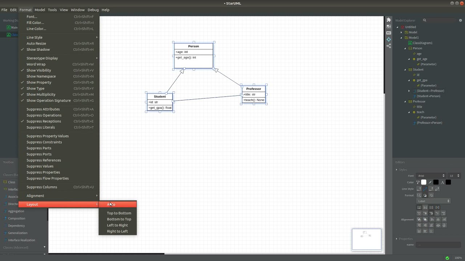Click the name property input field
465x261 pixels.
click(x=438, y=245)
